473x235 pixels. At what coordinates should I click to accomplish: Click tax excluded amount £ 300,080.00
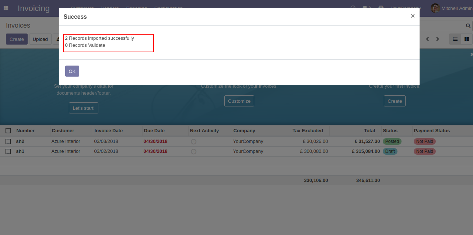point(314,151)
